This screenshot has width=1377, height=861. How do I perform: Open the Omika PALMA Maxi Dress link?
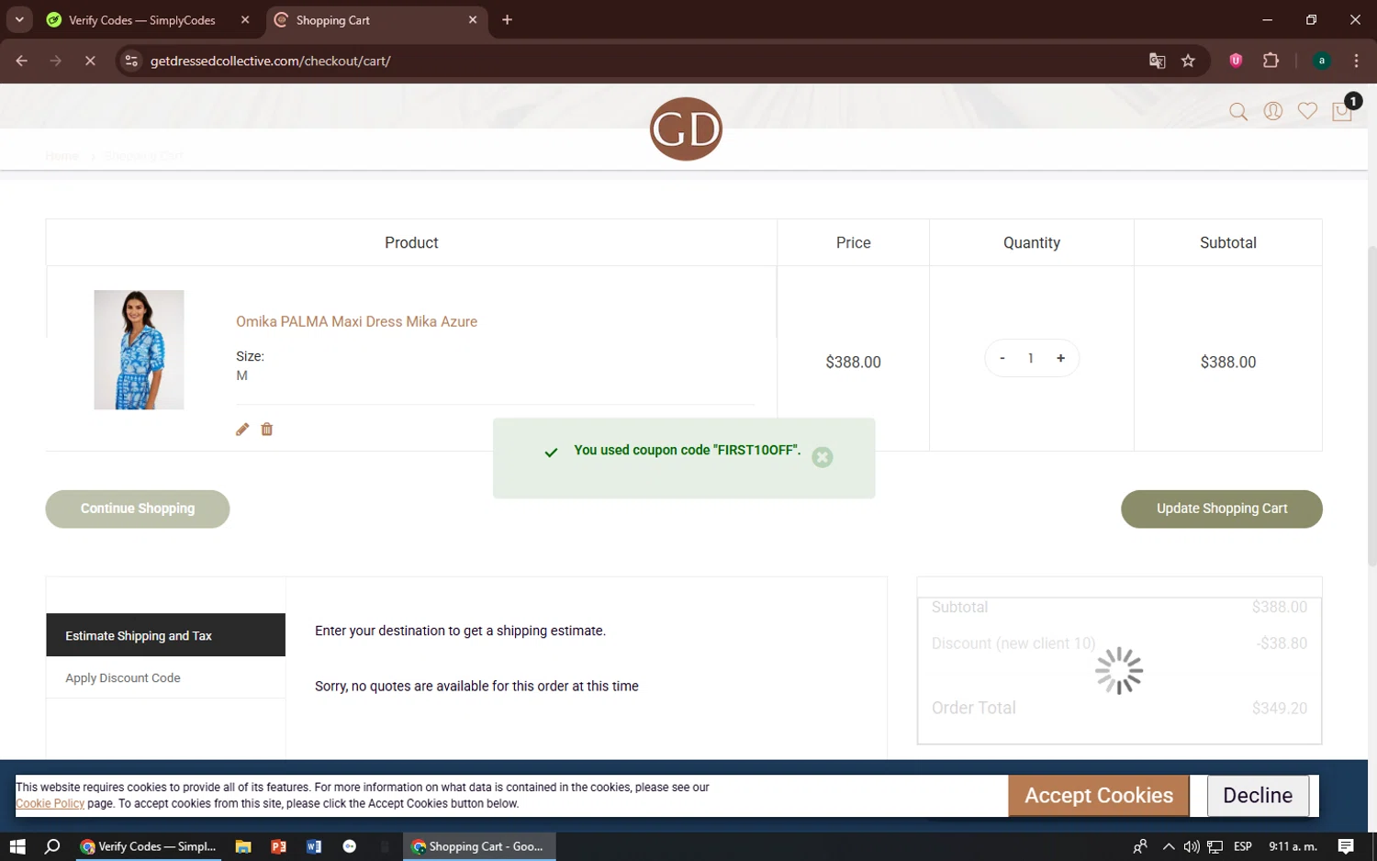(356, 321)
